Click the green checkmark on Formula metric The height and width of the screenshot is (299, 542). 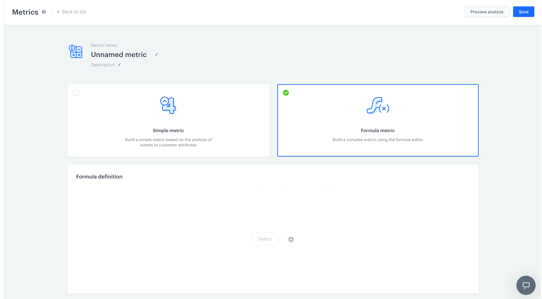click(x=286, y=93)
